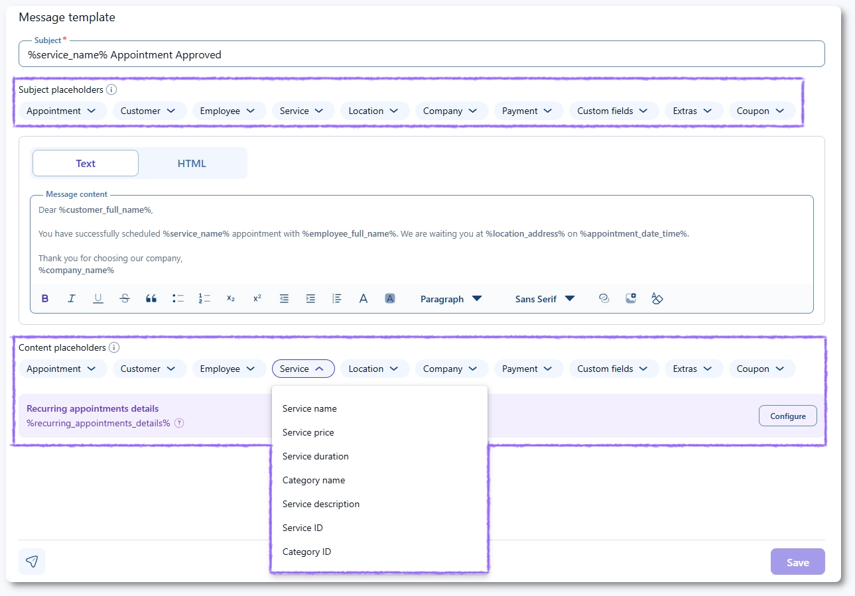This screenshot has width=855, height=596.
Task: Insert an image into message
Action: click(631, 299)
